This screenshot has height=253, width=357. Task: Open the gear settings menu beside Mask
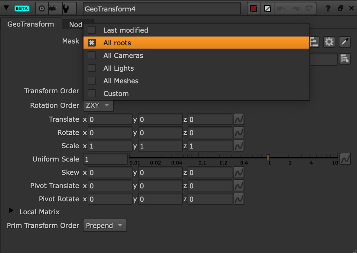[329, 42]
